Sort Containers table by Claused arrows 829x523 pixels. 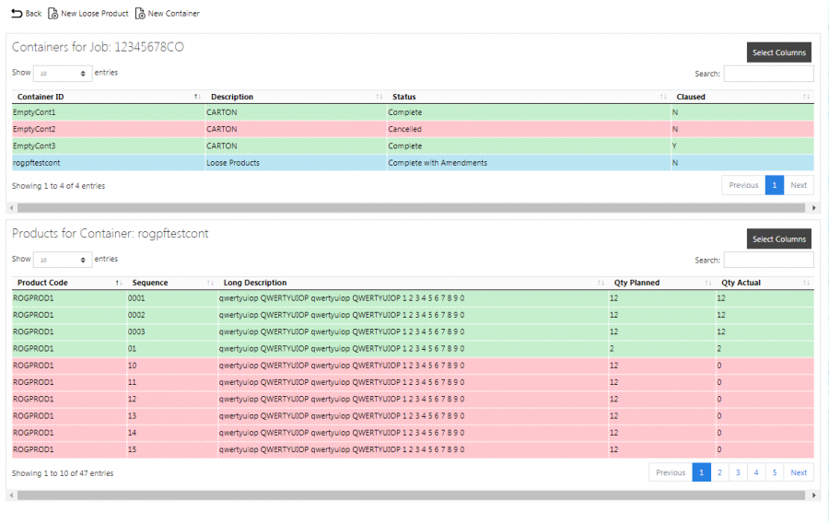(x=806, y=97)
